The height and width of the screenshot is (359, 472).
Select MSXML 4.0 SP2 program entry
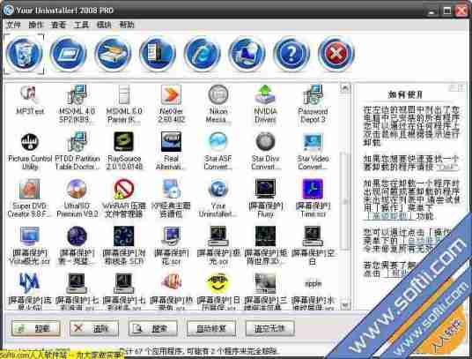pos(77,104)
